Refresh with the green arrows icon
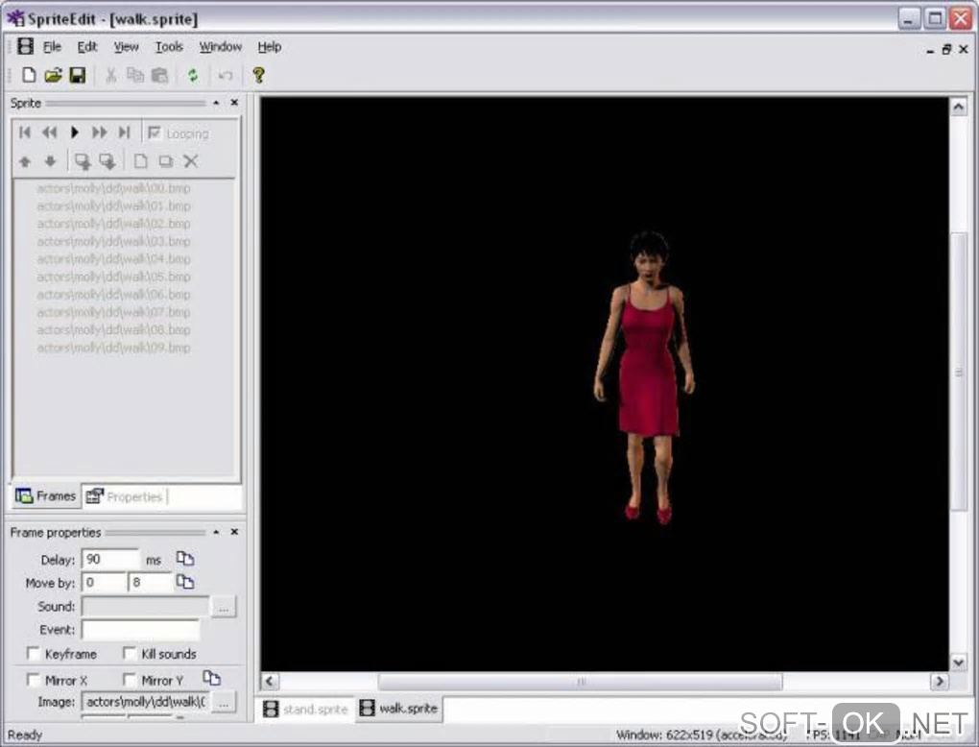 193,76
